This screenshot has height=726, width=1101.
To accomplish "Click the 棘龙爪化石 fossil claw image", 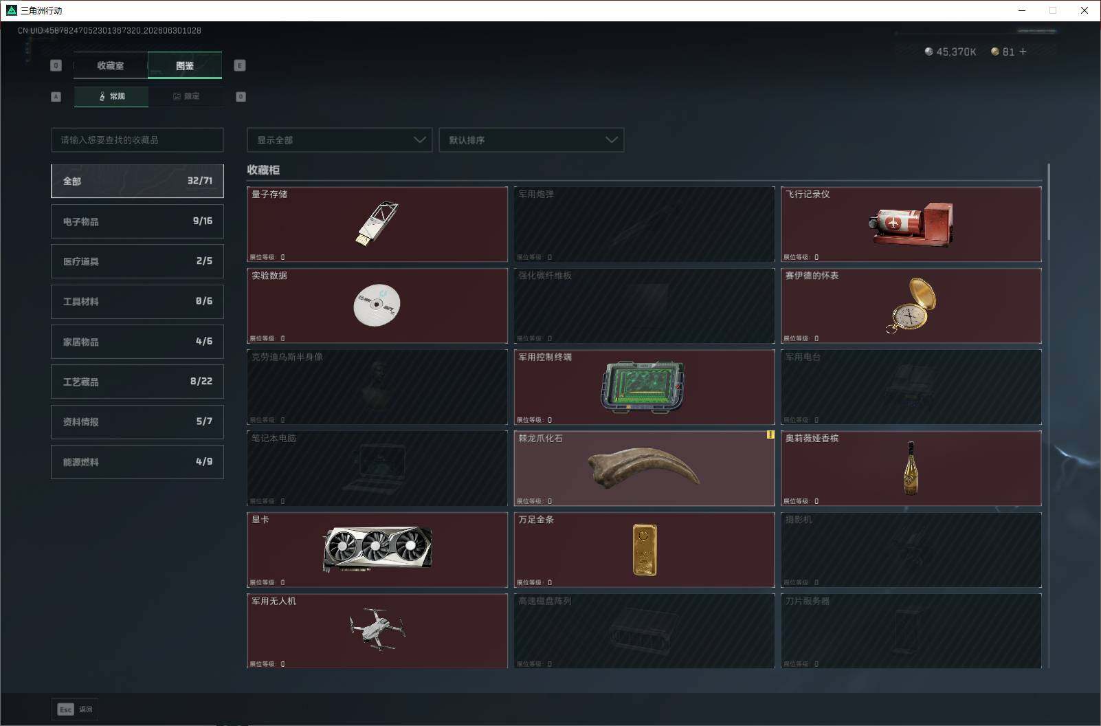I will (644, 468).
